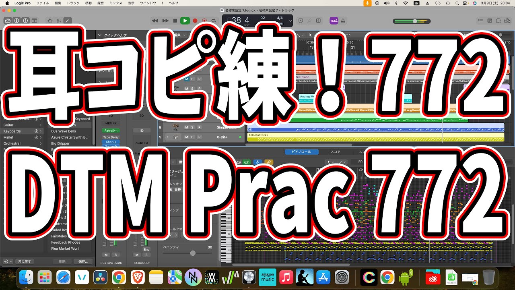Viewport: 515px width, 290px height.
Task: Toggle the purple 1234 Count-in button
Action: [334, 21]
